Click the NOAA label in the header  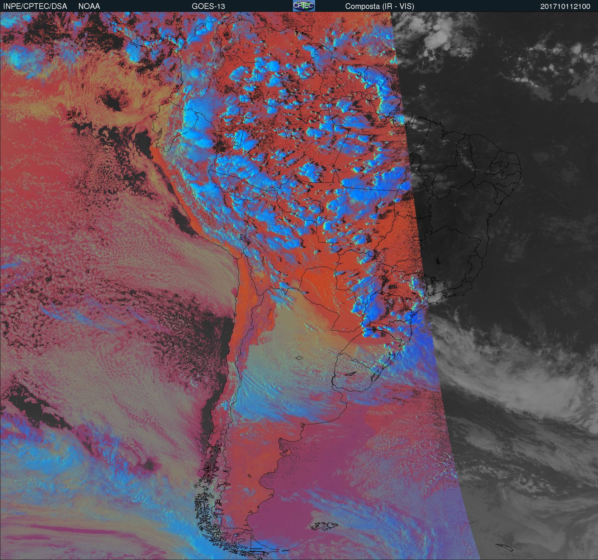tap(89, 6)
